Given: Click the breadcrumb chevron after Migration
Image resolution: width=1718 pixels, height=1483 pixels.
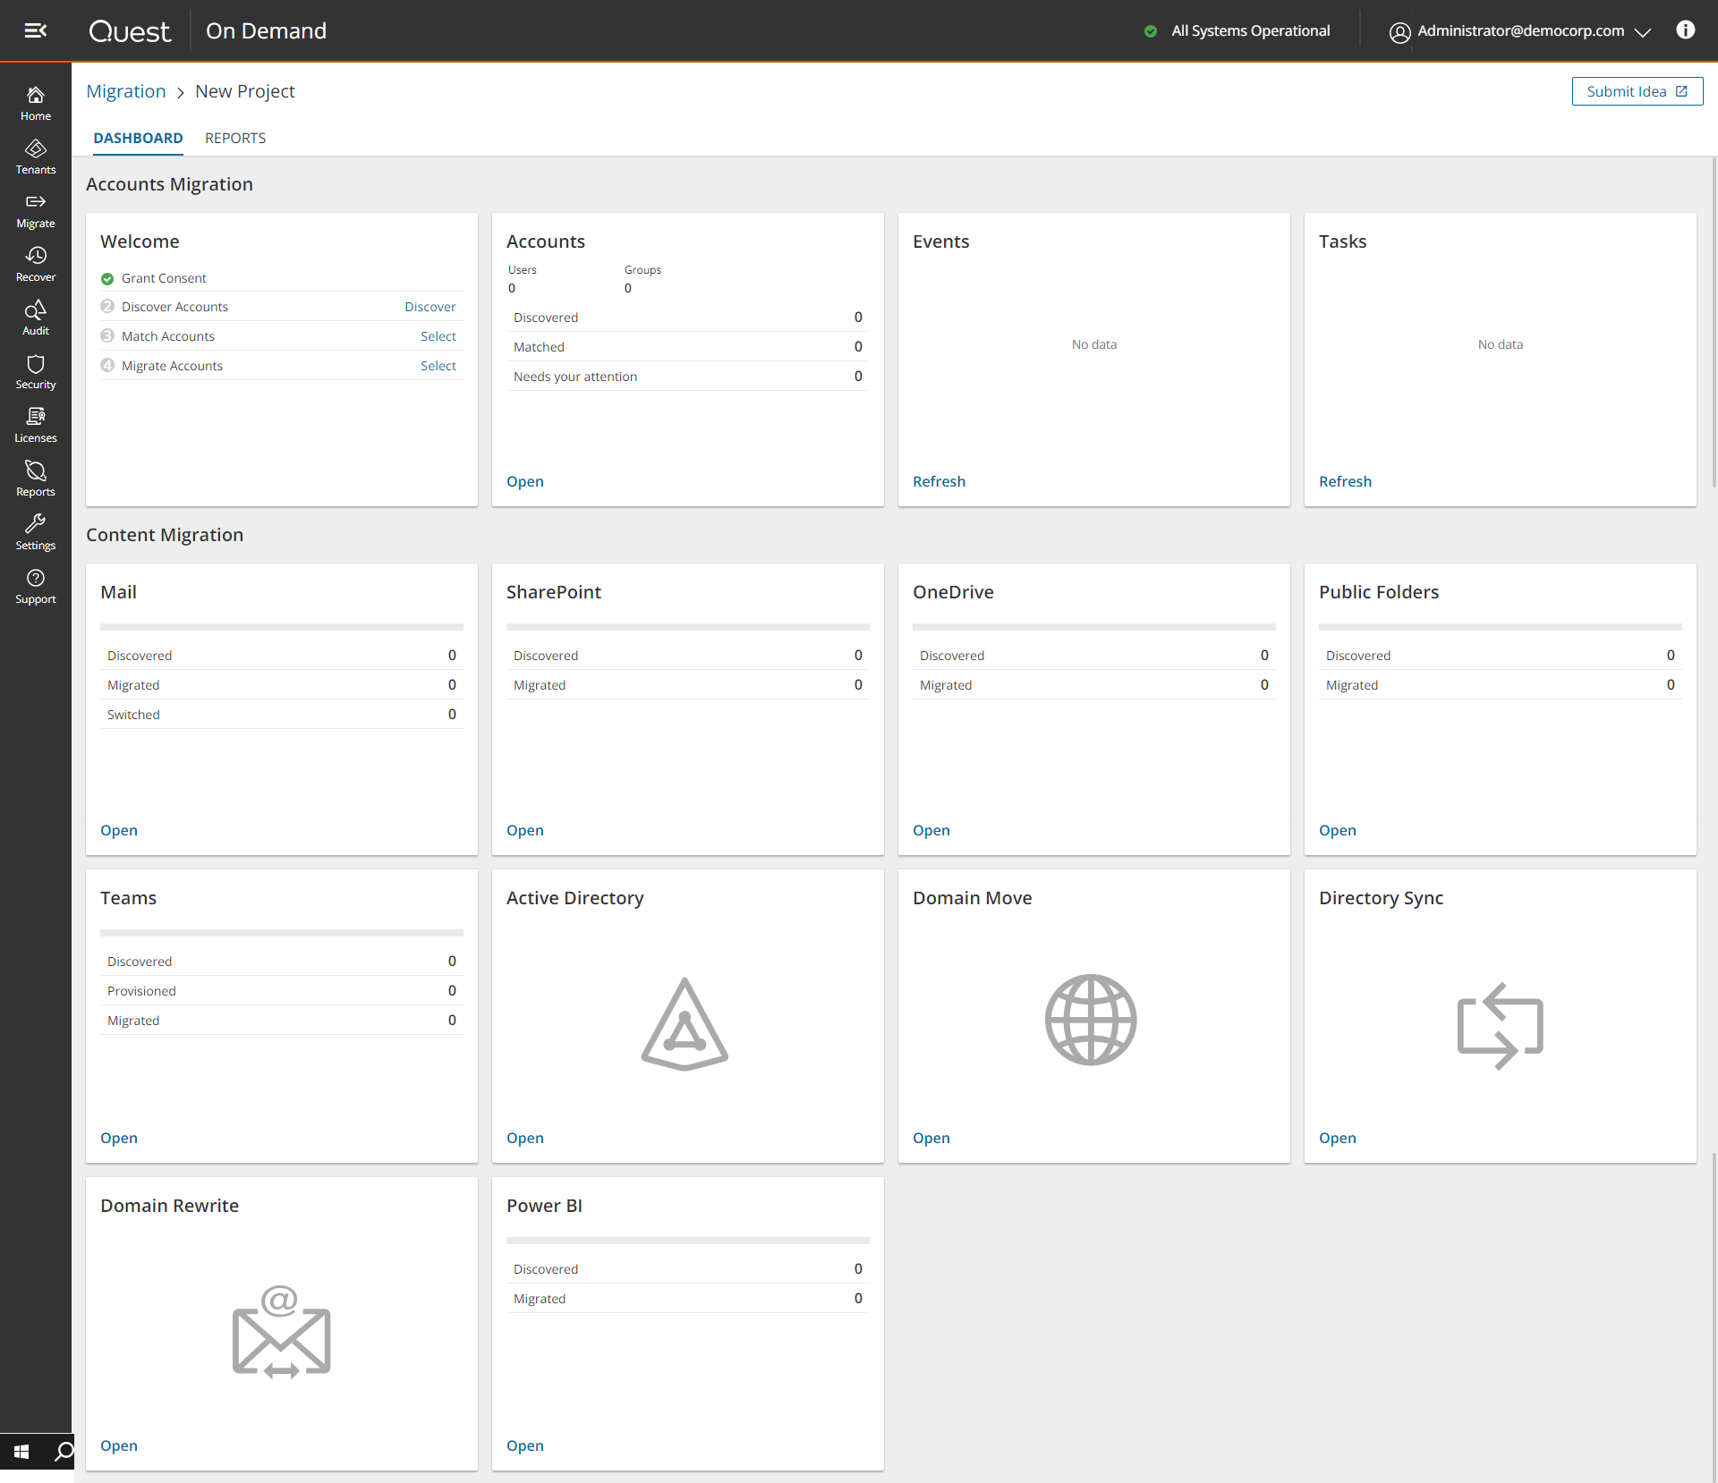Looking at the screenshot, I should (x=181, y=92).
